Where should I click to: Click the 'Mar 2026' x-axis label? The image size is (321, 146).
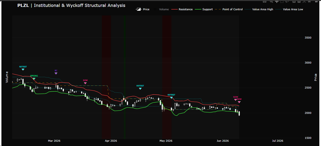[x=54, y=141]
